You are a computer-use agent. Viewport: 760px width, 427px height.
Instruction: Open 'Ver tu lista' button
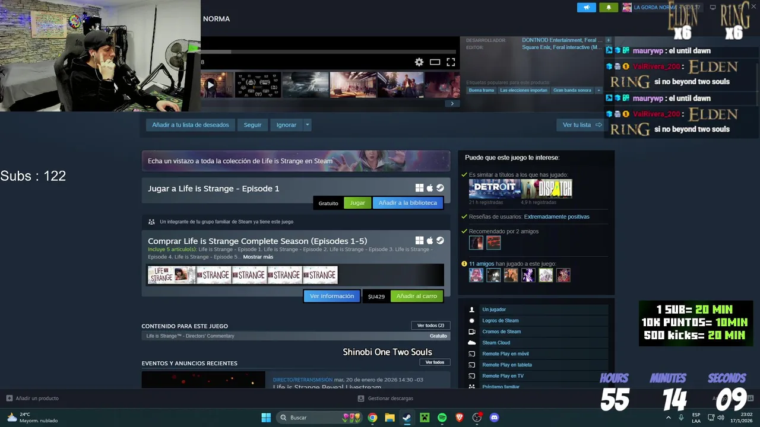pos(582,125)
